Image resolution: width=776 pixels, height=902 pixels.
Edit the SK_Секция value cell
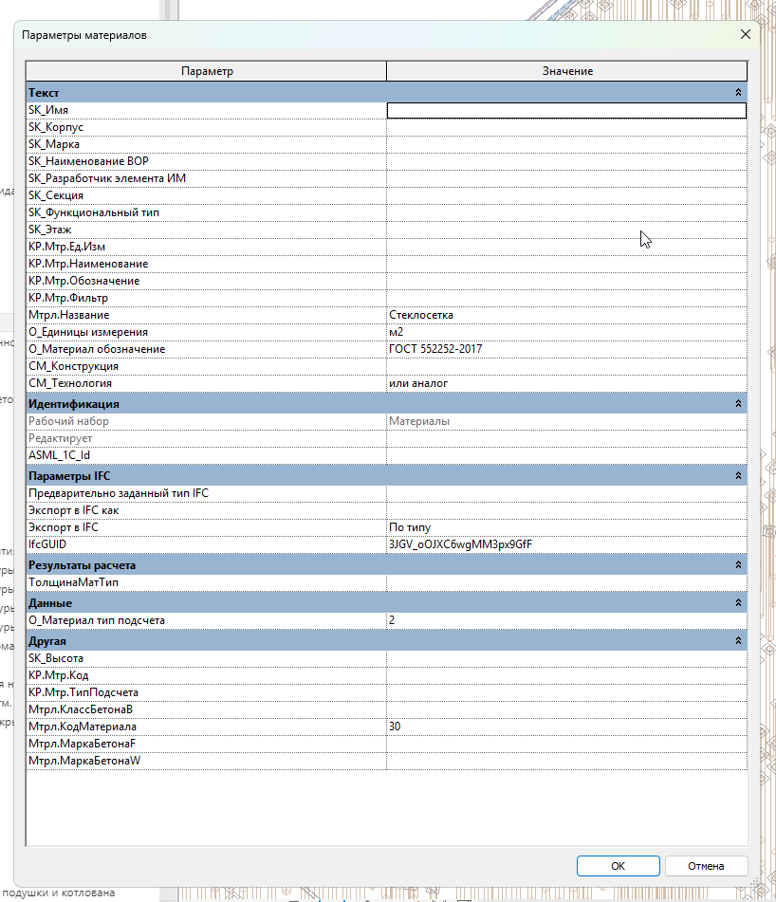(x=566, y=195)
